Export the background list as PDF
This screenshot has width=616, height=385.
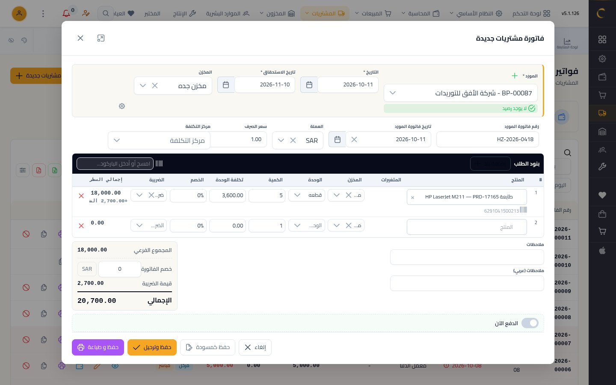pos(39,170)
